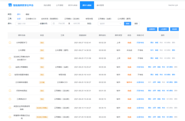This screenshot has width=185, height=121.
Task: Click the end date field
Action: point(77,24)
